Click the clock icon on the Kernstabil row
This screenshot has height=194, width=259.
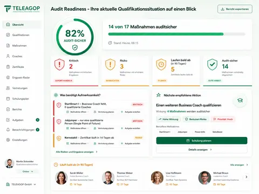pyautogui.click(x=59, y=138)
